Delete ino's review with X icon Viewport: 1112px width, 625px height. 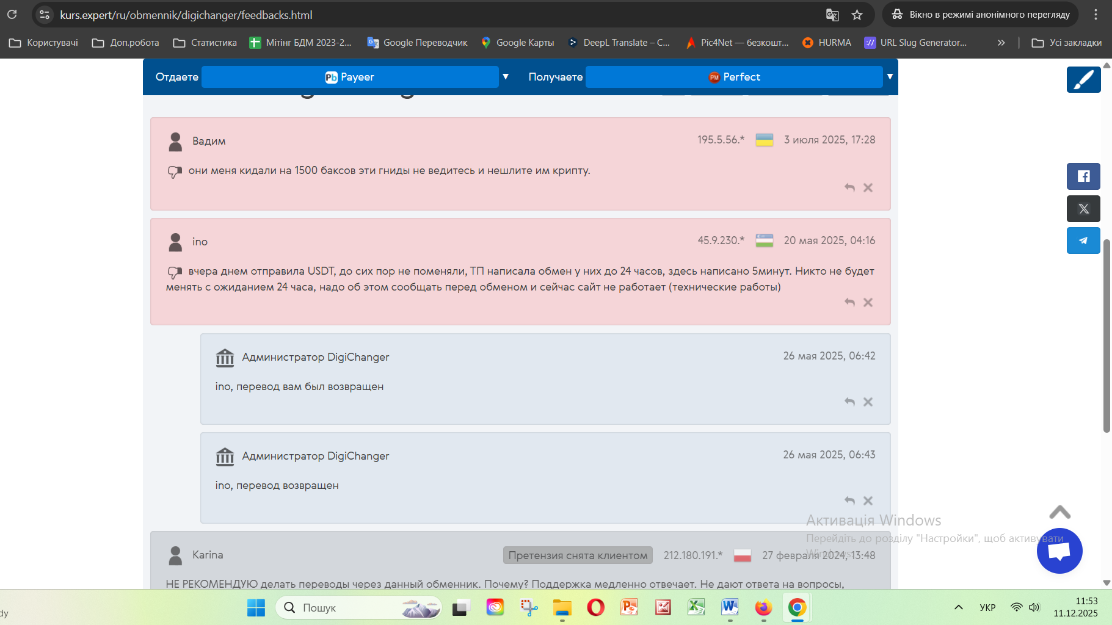pos(868,302)
